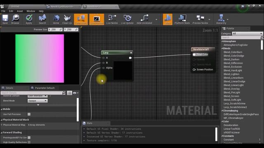Collapse the Atmosphere palette category
264x148 pixels.
tap(222, 41)
